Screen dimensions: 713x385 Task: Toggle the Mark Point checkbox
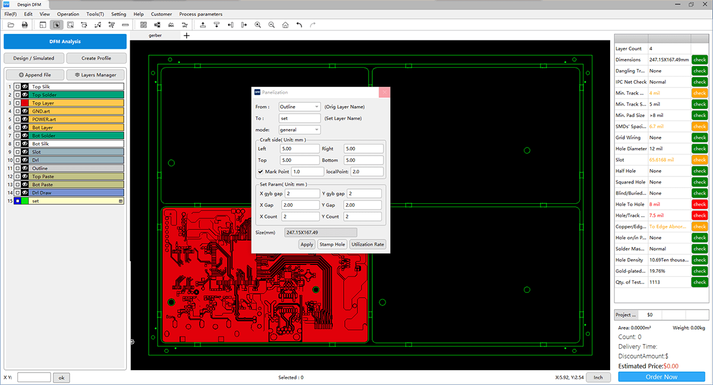coord(260,172)
